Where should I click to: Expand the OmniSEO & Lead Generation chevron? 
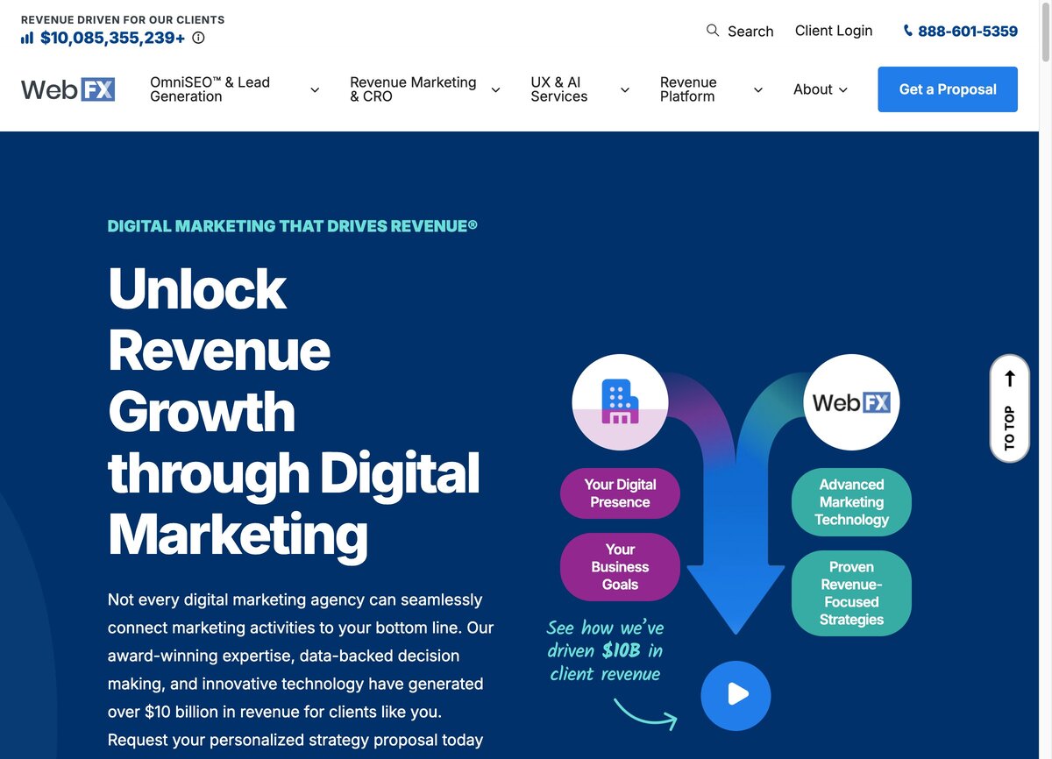click(315, 89)
